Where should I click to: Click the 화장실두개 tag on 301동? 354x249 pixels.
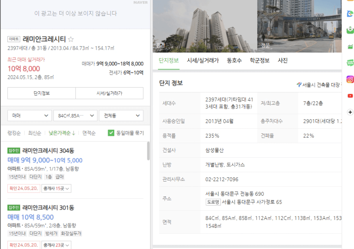pos(71,233)
